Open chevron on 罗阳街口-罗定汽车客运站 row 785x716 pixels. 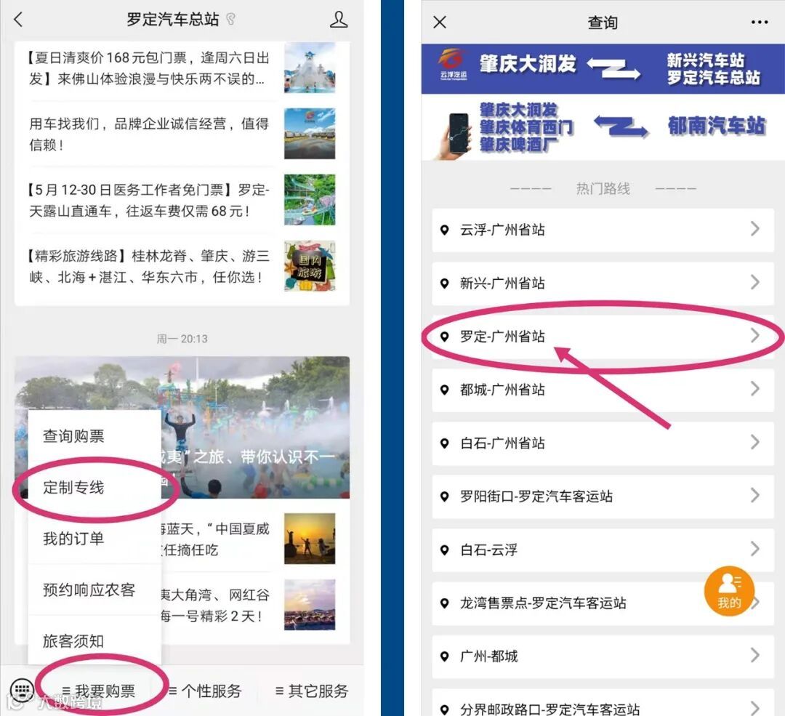pyautogui.click(x=755, y=495)
